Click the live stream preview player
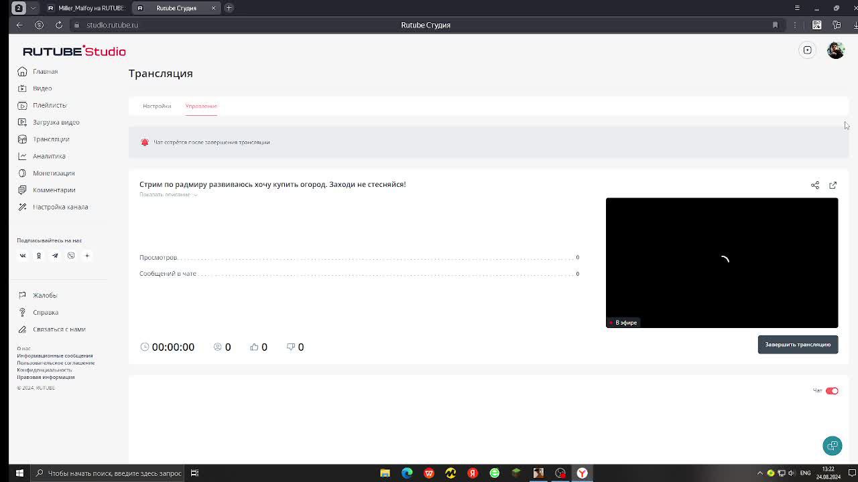 pos(722,262)
